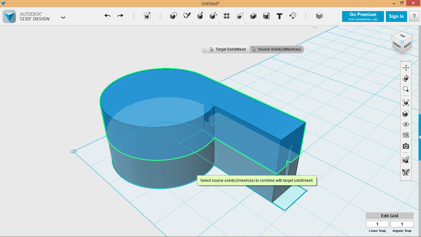
Task: Select the Text tool
Action: (279, 16)
